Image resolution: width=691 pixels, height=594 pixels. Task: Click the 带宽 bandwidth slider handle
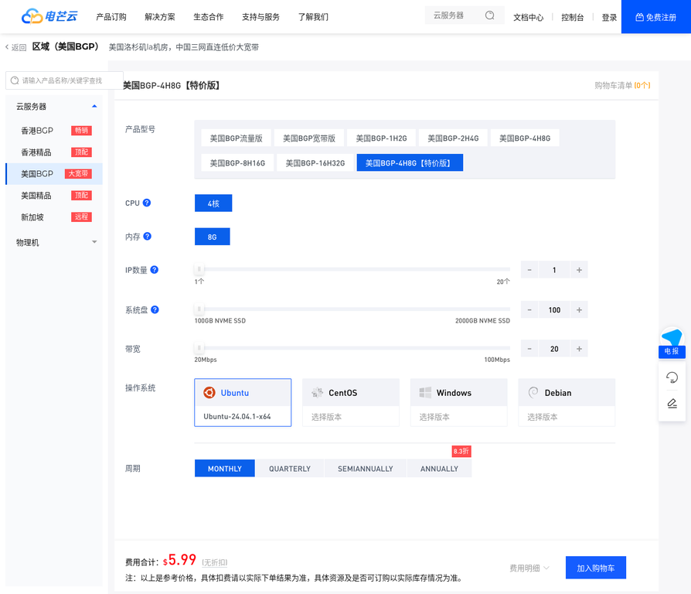point(199,348)
